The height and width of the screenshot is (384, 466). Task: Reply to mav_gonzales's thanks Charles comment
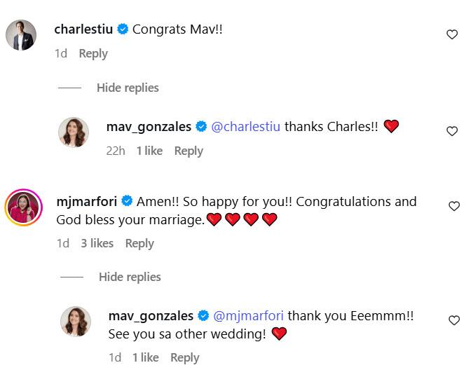pyautogui.click(x=189, y=151)
